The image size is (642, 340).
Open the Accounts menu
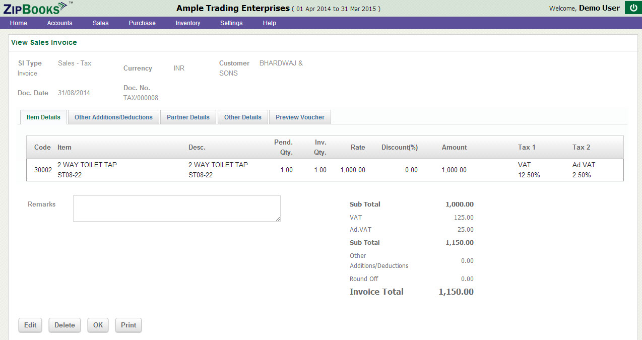point(59,23)
